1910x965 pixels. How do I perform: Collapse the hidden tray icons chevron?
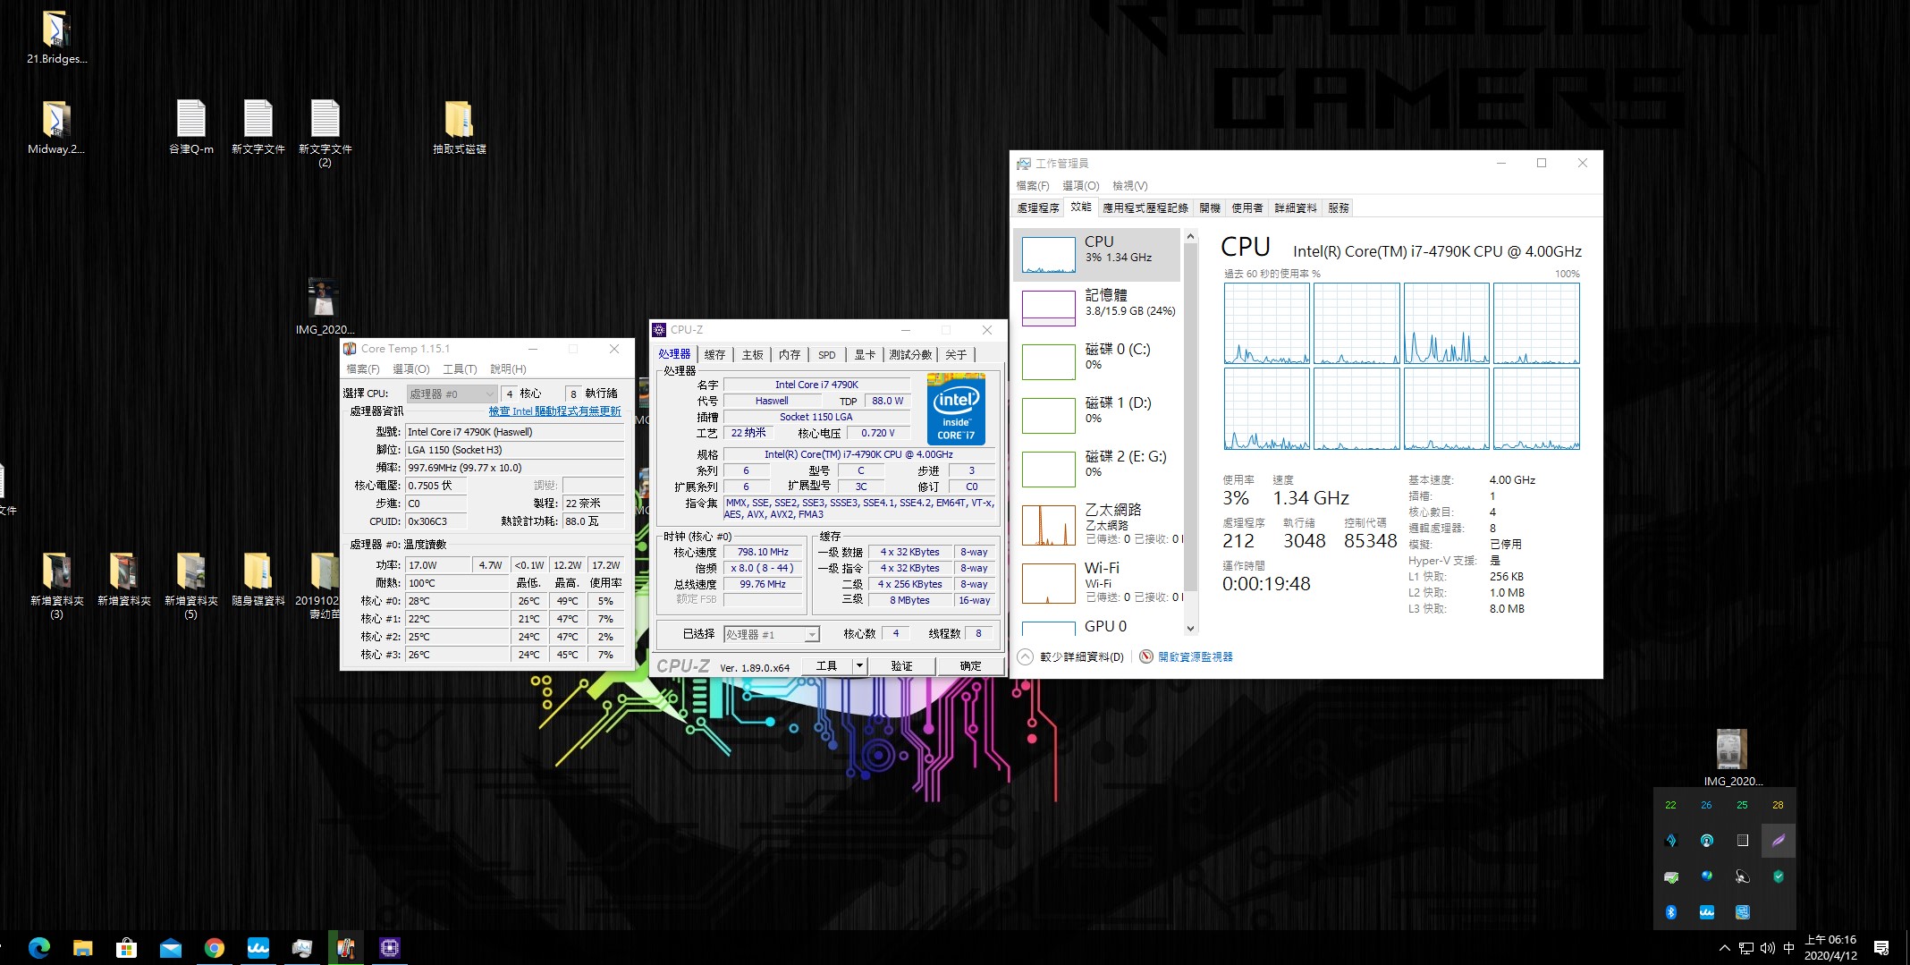(1724, 948)
